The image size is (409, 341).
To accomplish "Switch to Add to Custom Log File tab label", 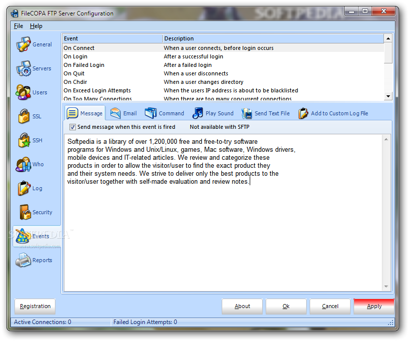I will (340, 113).
